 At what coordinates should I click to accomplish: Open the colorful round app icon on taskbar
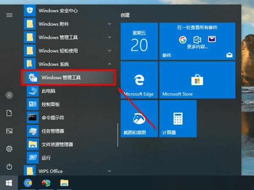(46, 183)
